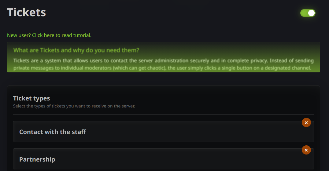329x171 pixels.
Task: Expand the 'Contact with the staff' row
Action: pyautogui.click(x=163, y=132)
